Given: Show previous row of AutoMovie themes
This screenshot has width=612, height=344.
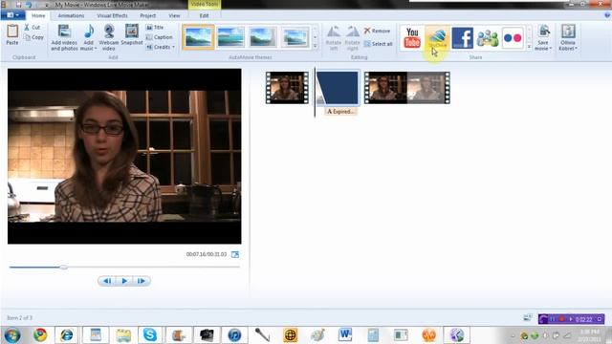Looking at the screenshot, I should (x=316, y=29).
